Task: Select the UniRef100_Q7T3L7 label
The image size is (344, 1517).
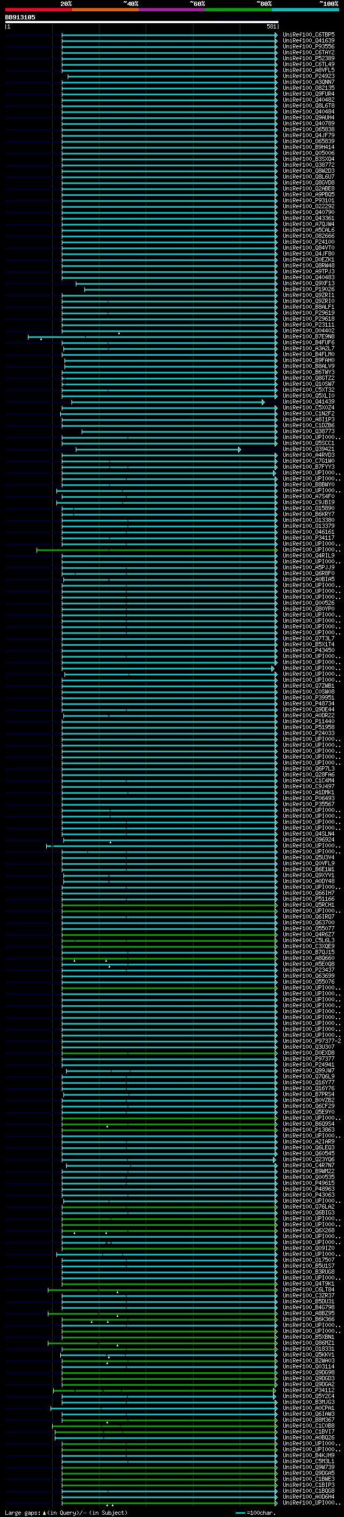Action: (x=308, y=638)
